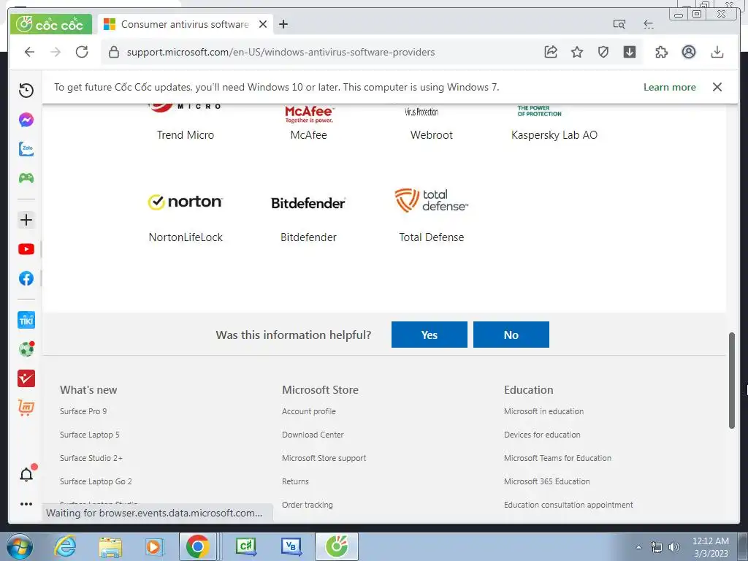Share this page icon
Image resolution: width=748 pixels, height=561 pixels.
click(551, 52)
